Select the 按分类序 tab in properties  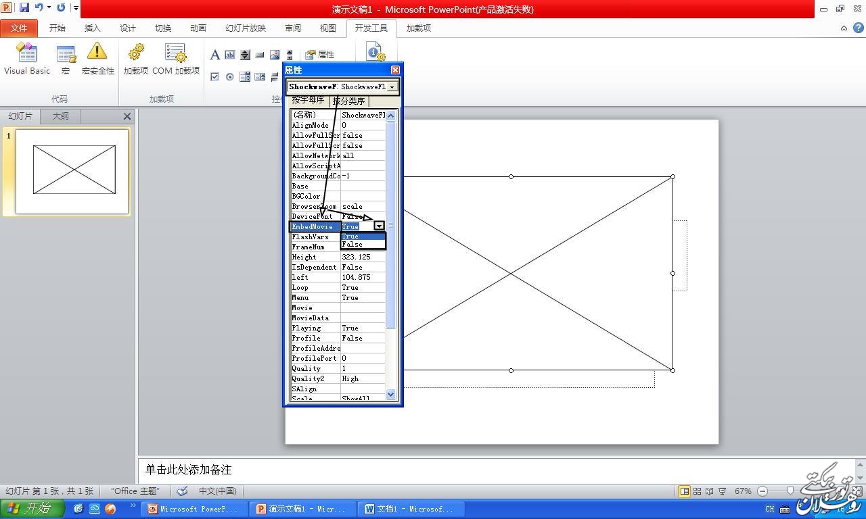click(349, 101)
